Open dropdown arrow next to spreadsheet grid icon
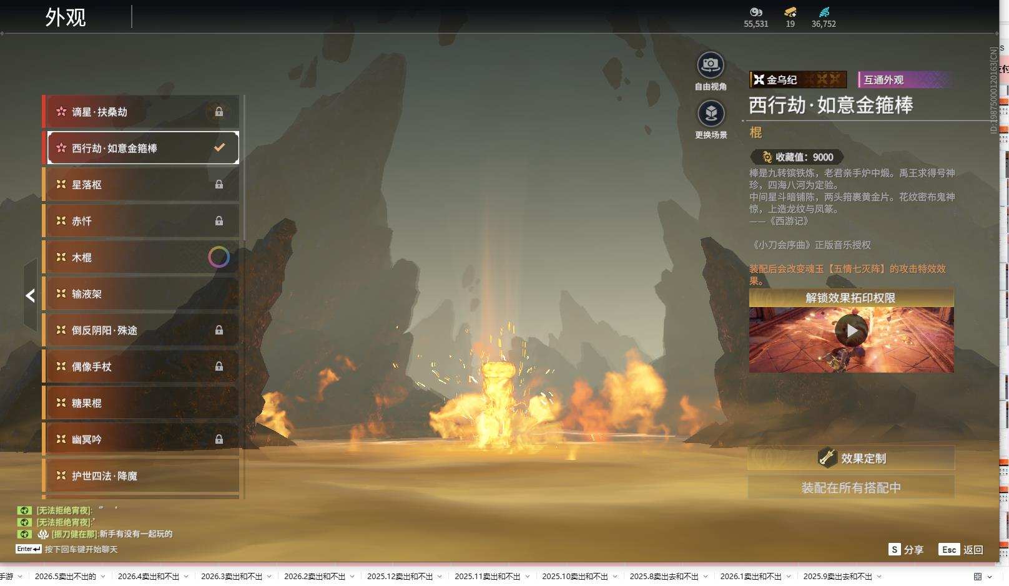This screenshot has width=1009, height=586. 990,577
